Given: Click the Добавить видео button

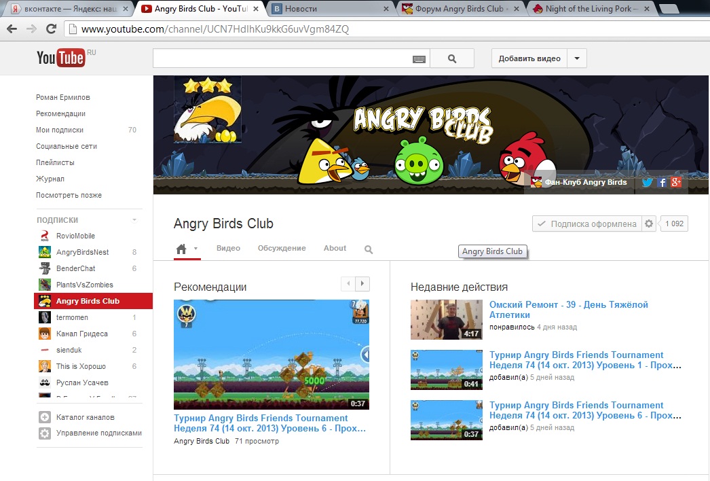Looking at the screenshot, I should 529,58.
